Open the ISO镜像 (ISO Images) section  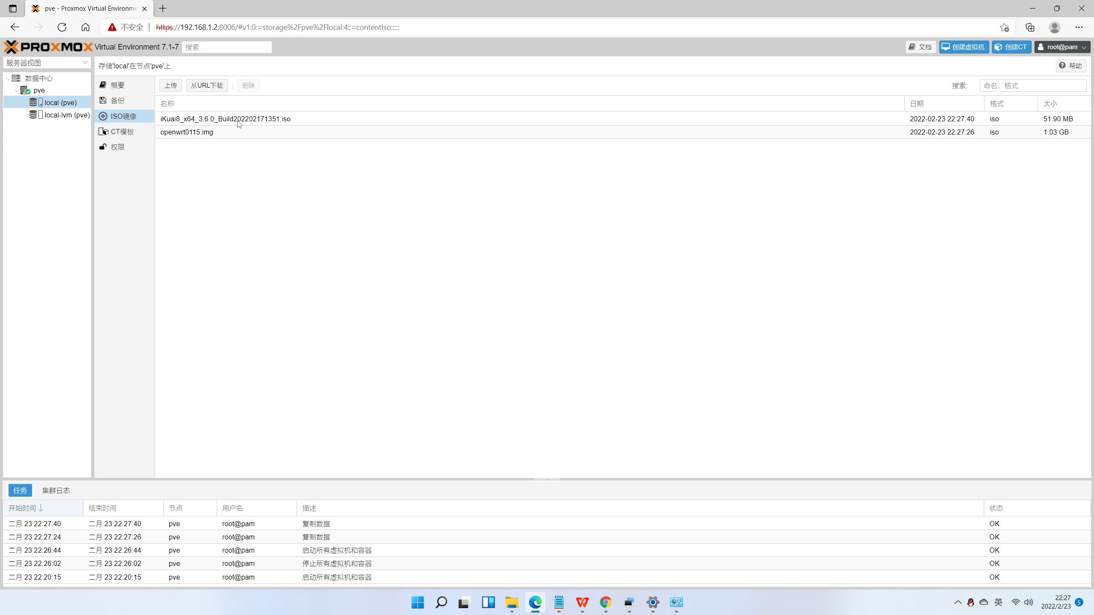pos(123,116)
